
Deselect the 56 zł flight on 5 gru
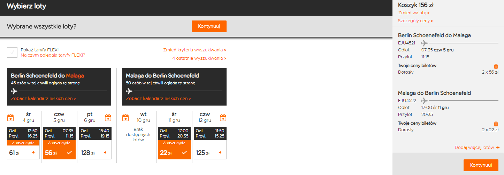[x=59, y=143]
